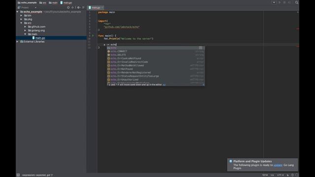Choose echo.ErrMethodNotAllowed completion item
This screenshot has height=177, width=315.
[156, 65]
